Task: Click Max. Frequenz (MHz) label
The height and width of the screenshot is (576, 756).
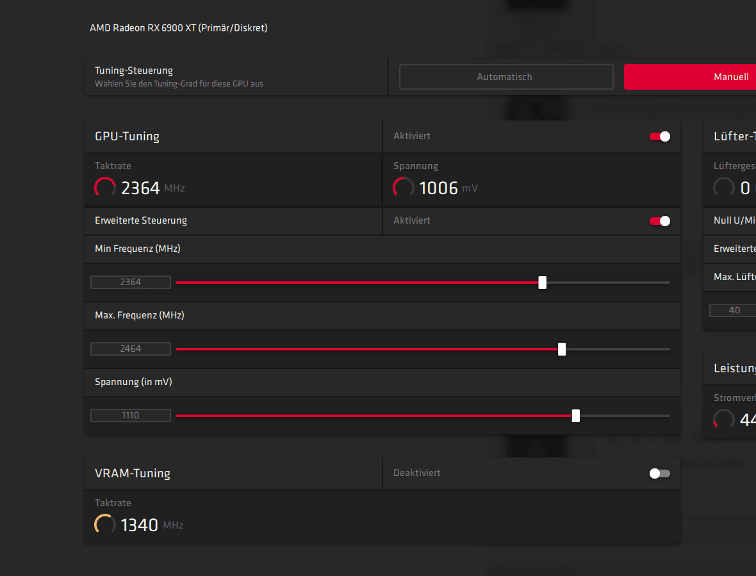Action: tap(139, 315)
